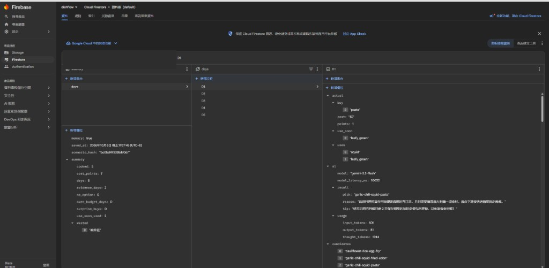549x268 pixels.
Task: Collapse the uses field
Action: click(333, 145)
